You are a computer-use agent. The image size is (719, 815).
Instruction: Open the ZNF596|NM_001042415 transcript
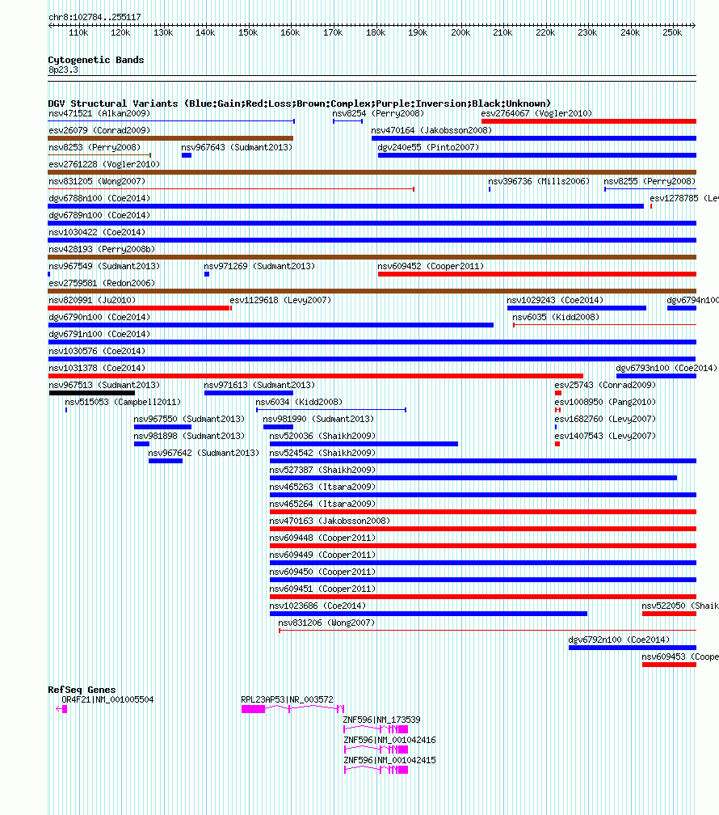[x=376, y=770]
